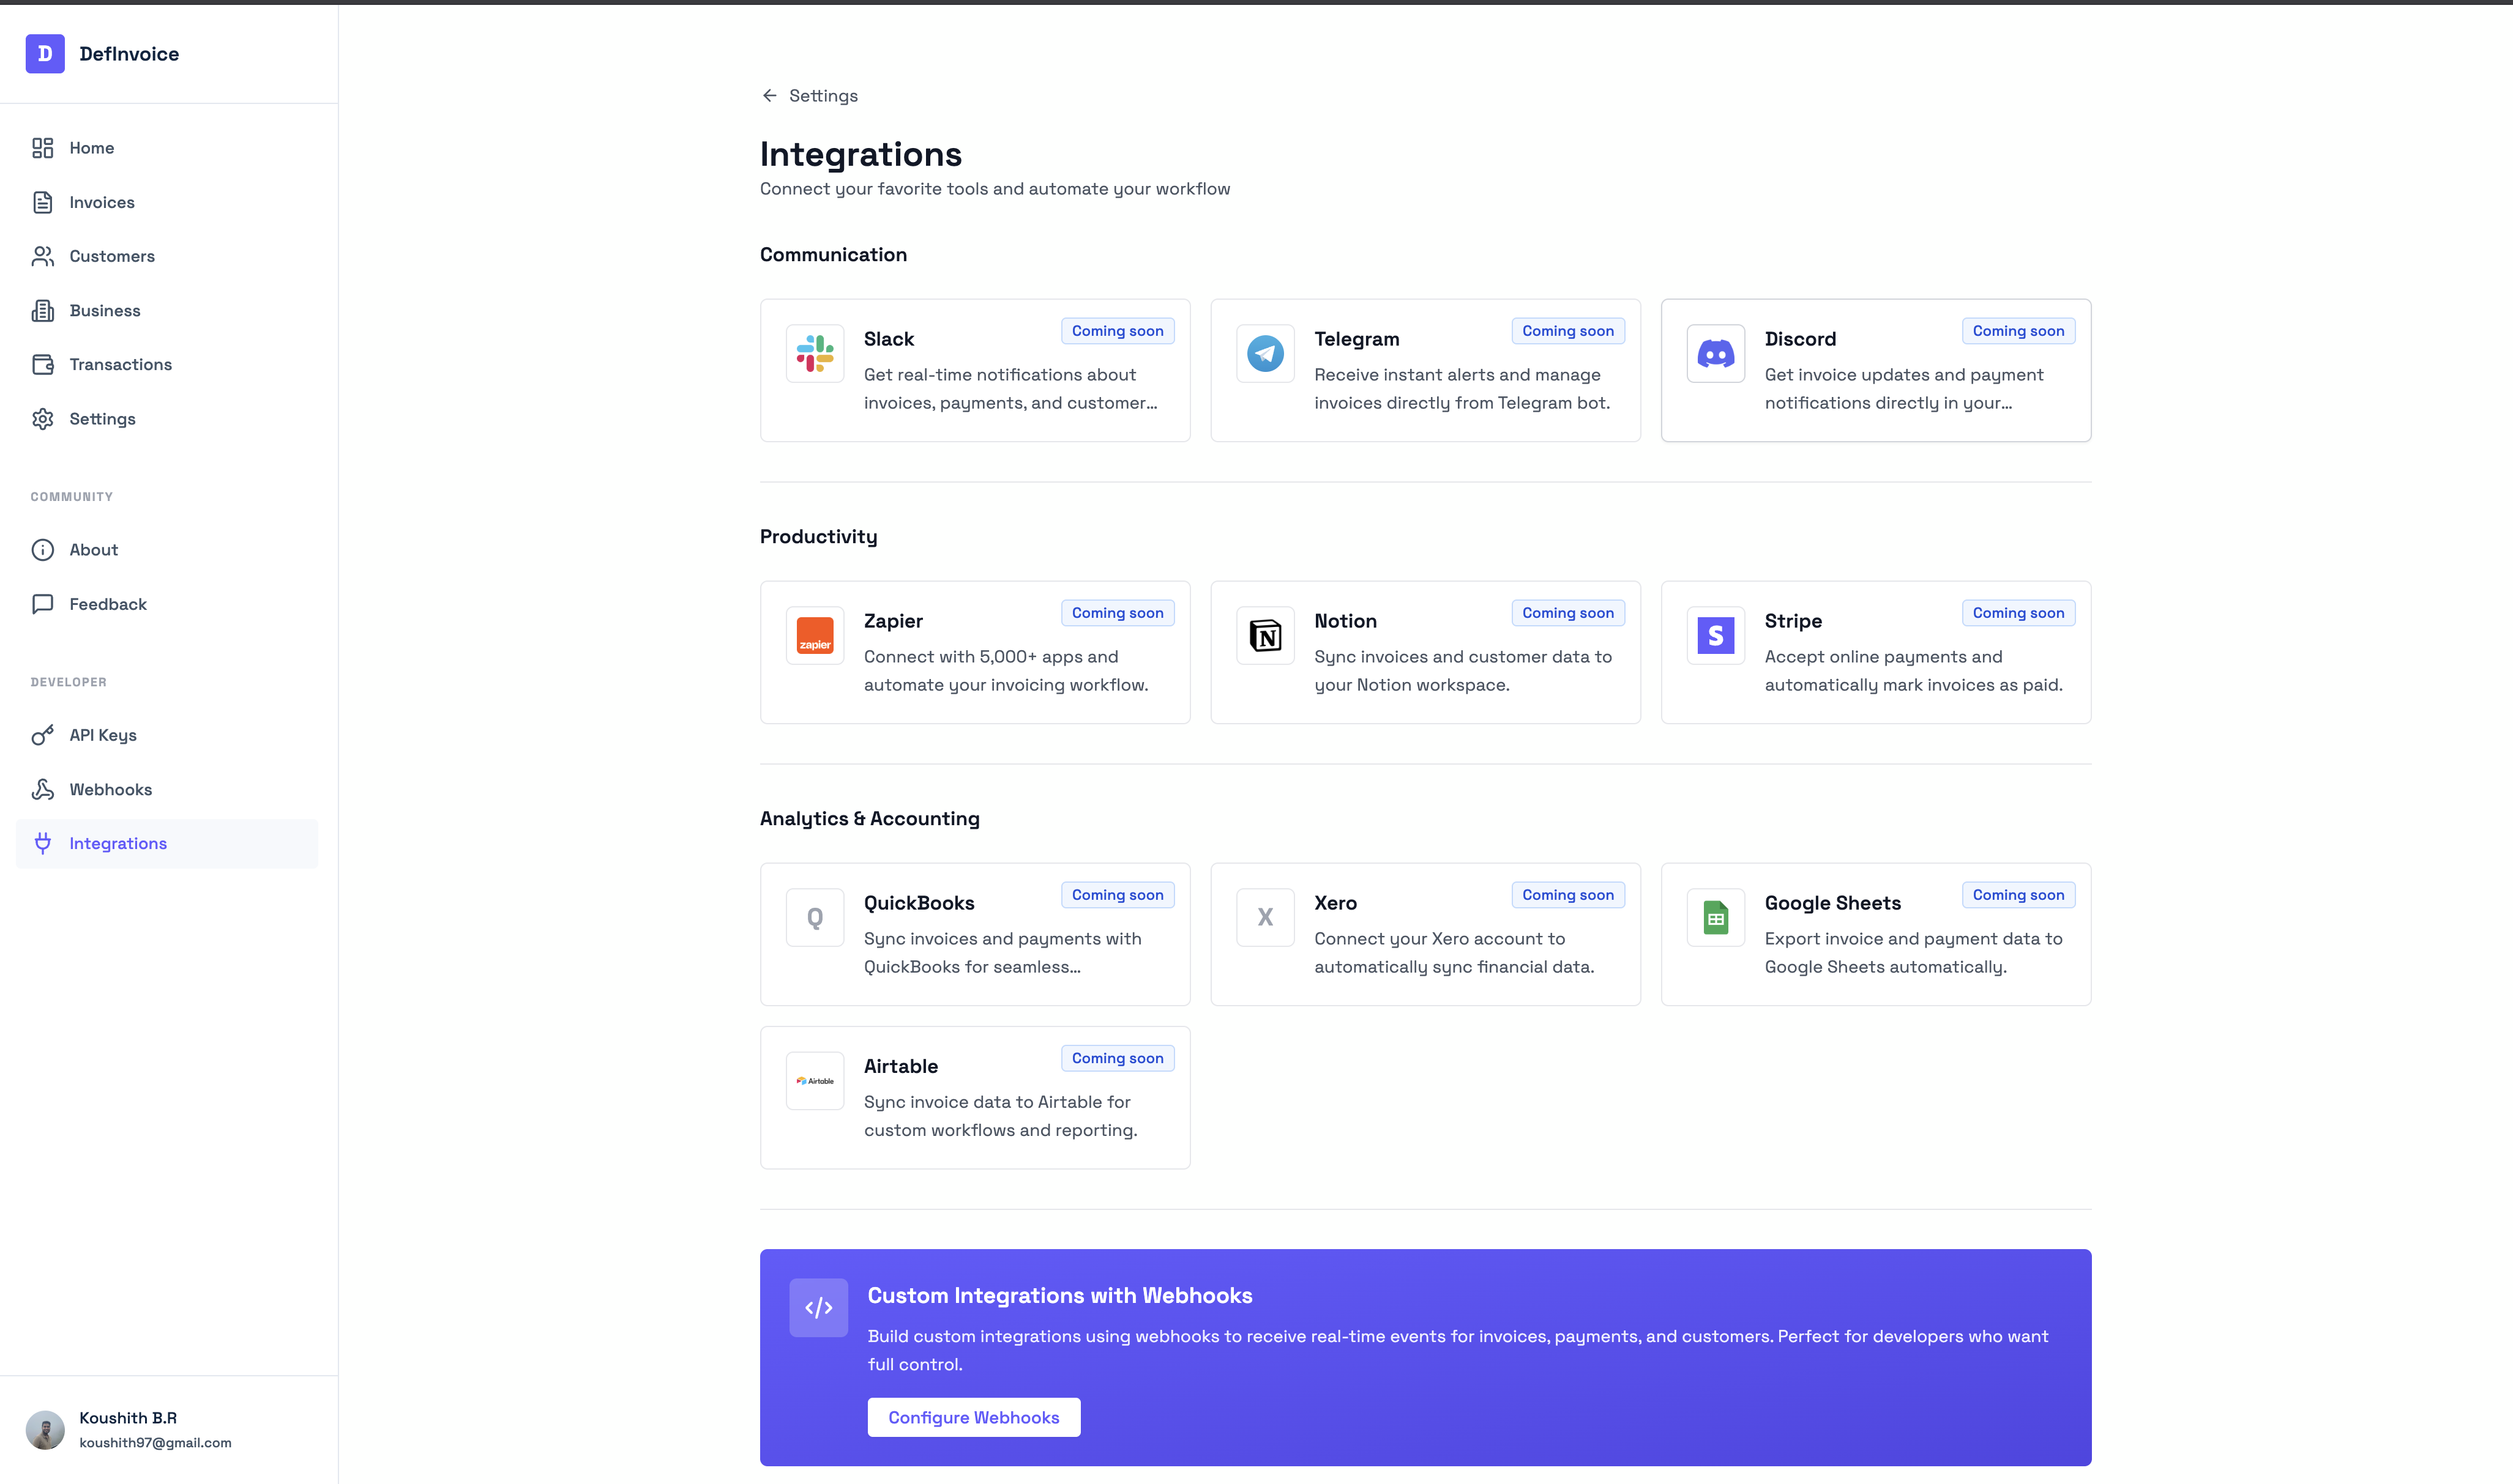
Task: Open Webhooks from the sidebar
Action: point(110,789)
